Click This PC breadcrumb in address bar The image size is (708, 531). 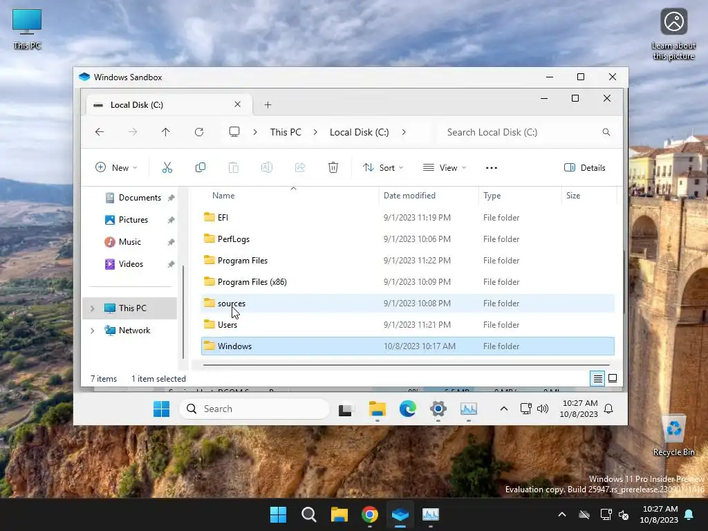point(286,132)
